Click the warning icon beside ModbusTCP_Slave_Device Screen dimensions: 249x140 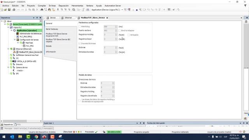pyautogui.click(x=14, y=52)
